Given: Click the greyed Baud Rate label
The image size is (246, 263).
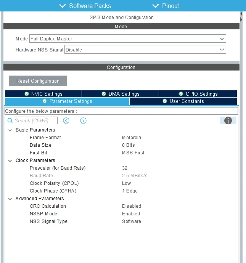Looking at the screenshot, I should (x=41, y=176).
